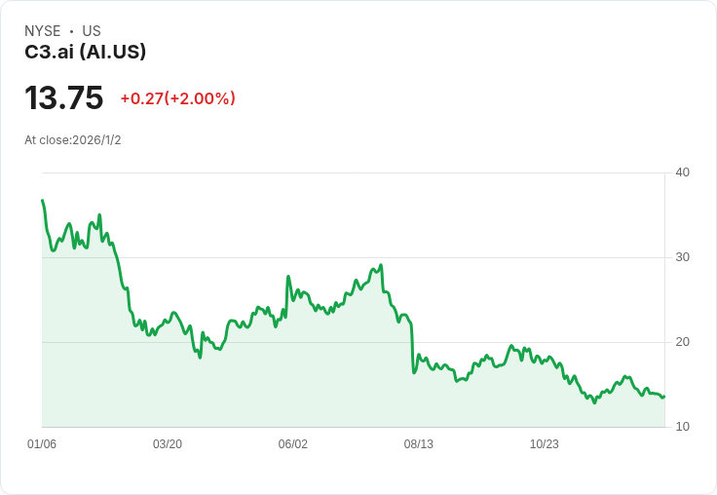Image resolution: width=717 pixels, height=495 pixels.
Task: Click the sharp price spike just before 06/02
Action: (288, 277)
